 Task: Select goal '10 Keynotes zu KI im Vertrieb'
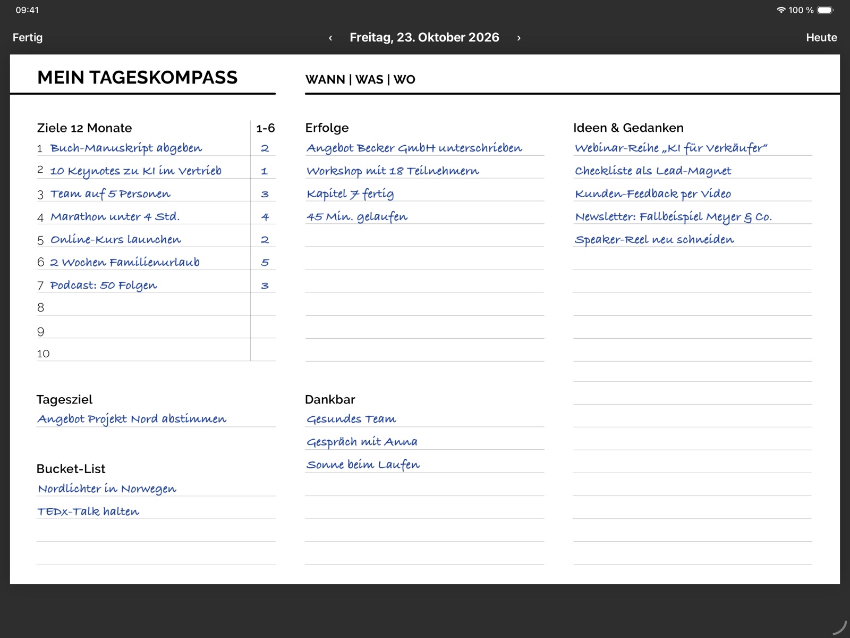click(x=135, y=171)
